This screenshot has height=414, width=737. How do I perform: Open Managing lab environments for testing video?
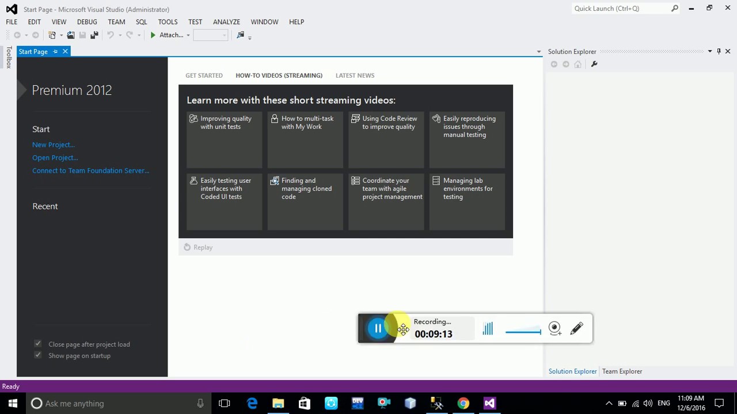tap(467, 202)
